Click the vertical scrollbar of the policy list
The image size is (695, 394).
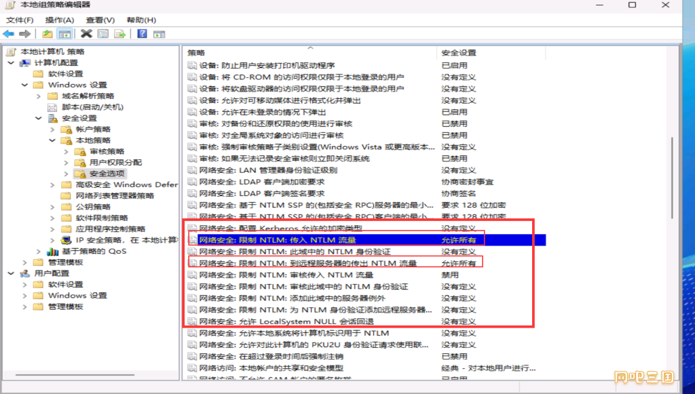pyautogui.click(x=672, y=177)
